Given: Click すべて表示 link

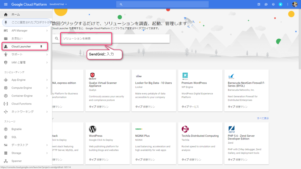Looking at the screenshot, I should (263, 118).
